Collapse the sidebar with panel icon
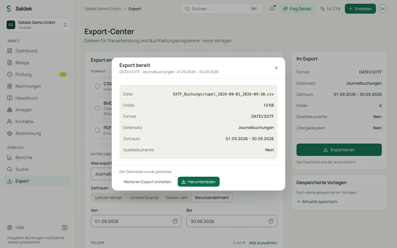The height and width of the screenshot is (248, 397). pyautogui.click(x=65, y=228)
